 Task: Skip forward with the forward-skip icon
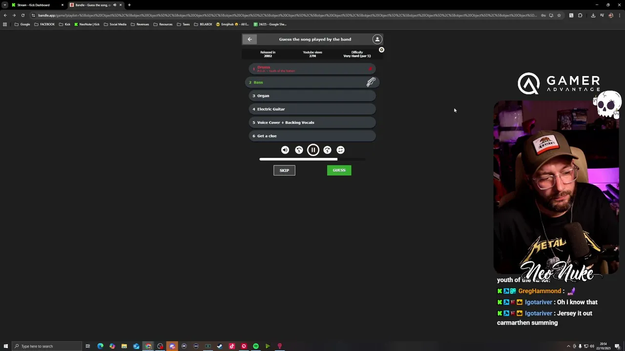pos(327,150)
